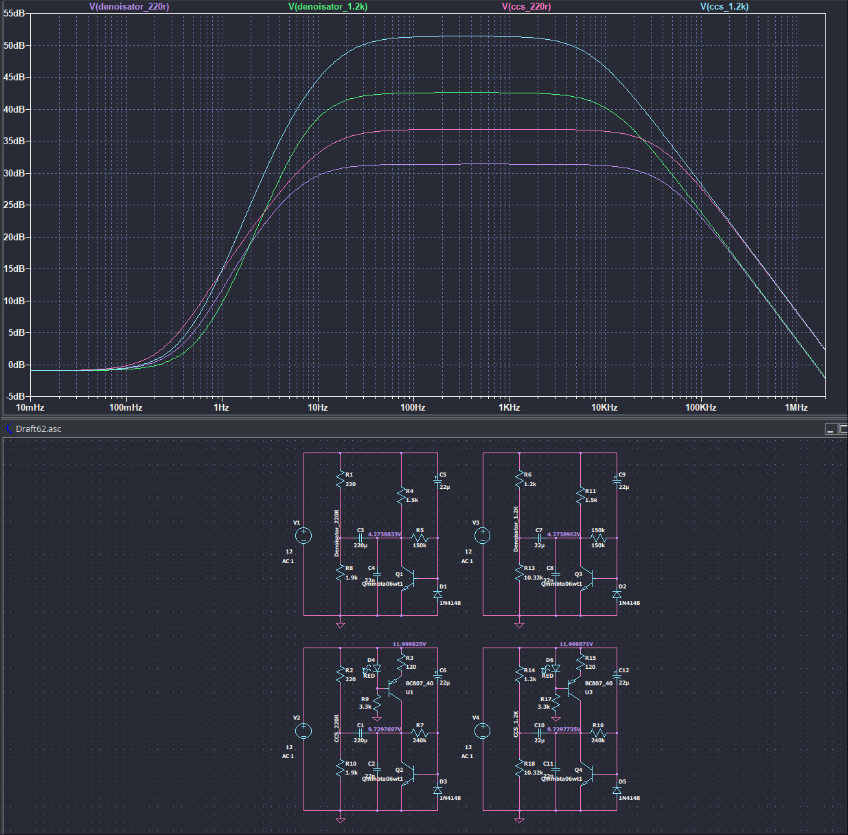Click the LTspice icon beside Draft62.asc
This screenshot has height=835, width=848.
click(9, 428)
